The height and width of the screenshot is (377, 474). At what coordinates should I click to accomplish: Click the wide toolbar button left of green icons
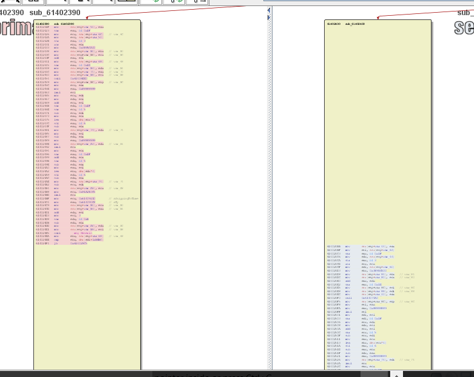coord(126,2)
